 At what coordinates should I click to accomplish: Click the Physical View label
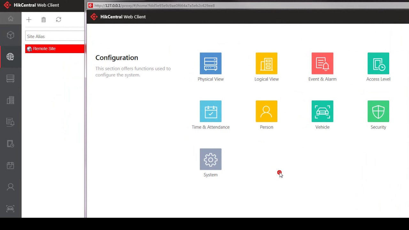(x=211, y=79)
